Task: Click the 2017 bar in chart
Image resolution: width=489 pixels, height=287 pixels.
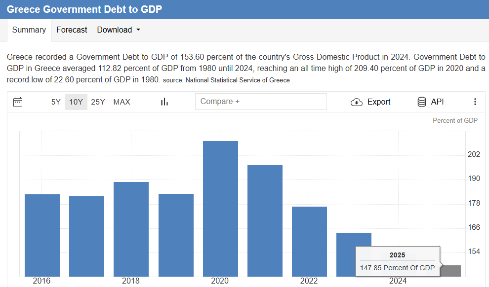Action: [x=87, y=236]
